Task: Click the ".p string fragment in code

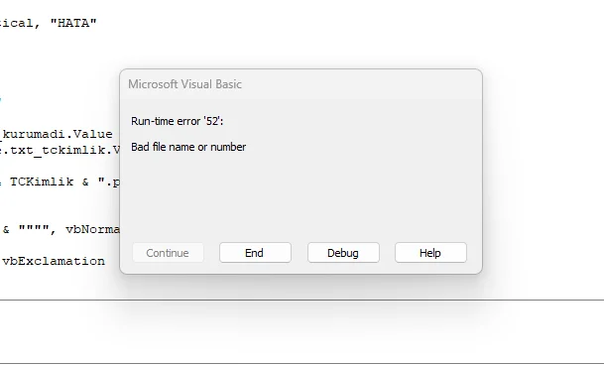Action: click(x=109, y=182)
